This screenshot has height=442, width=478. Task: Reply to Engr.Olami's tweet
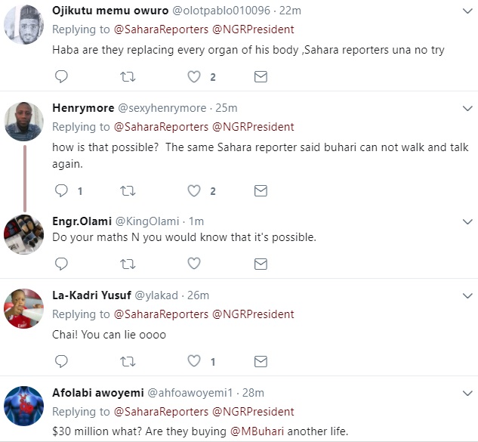pos(61,264)
